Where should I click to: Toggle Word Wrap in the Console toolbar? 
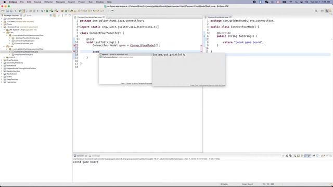[302, 156]
